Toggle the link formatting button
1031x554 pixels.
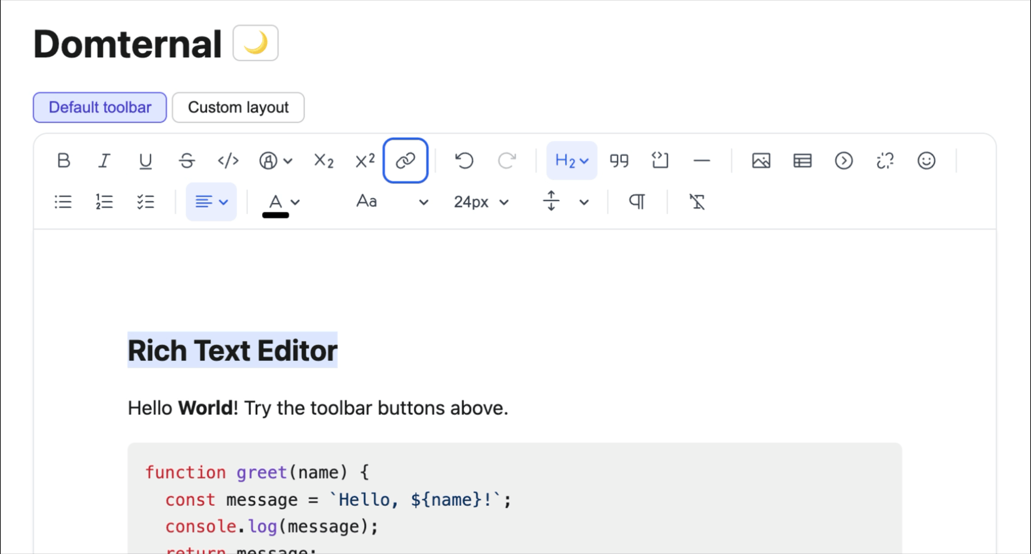point(405,160)
